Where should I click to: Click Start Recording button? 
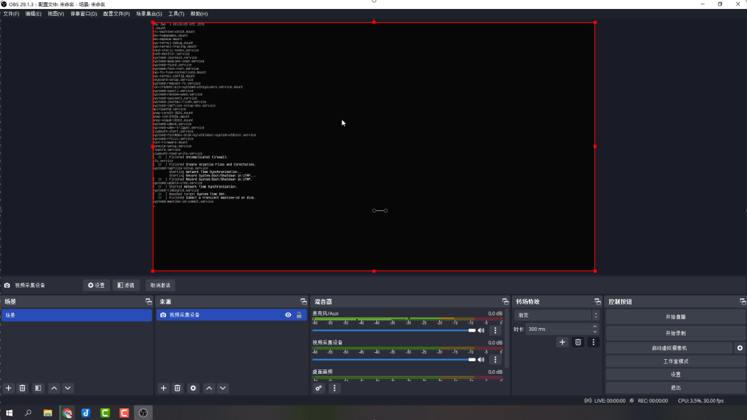[676, 334]
